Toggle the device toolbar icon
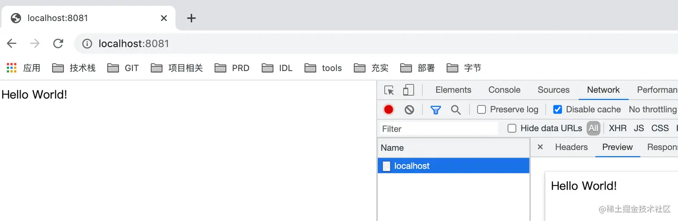The image size is (678, 221). (x=408, y=90)
